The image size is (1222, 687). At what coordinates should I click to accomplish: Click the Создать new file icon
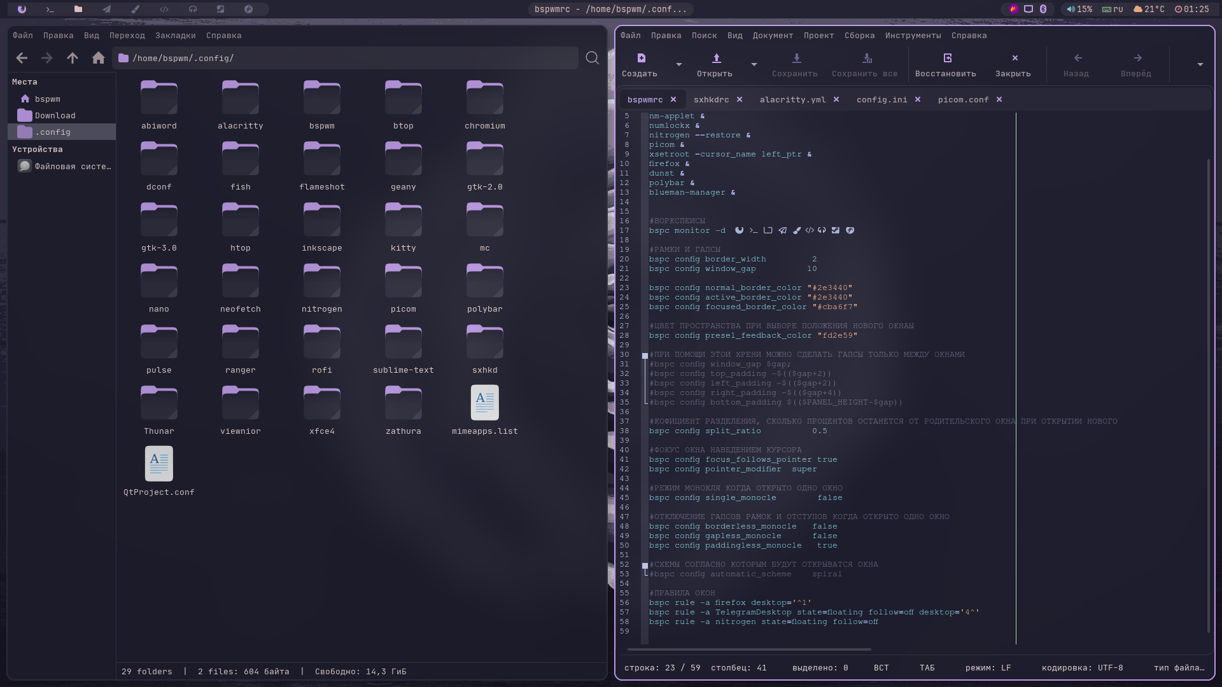(641, 58)
